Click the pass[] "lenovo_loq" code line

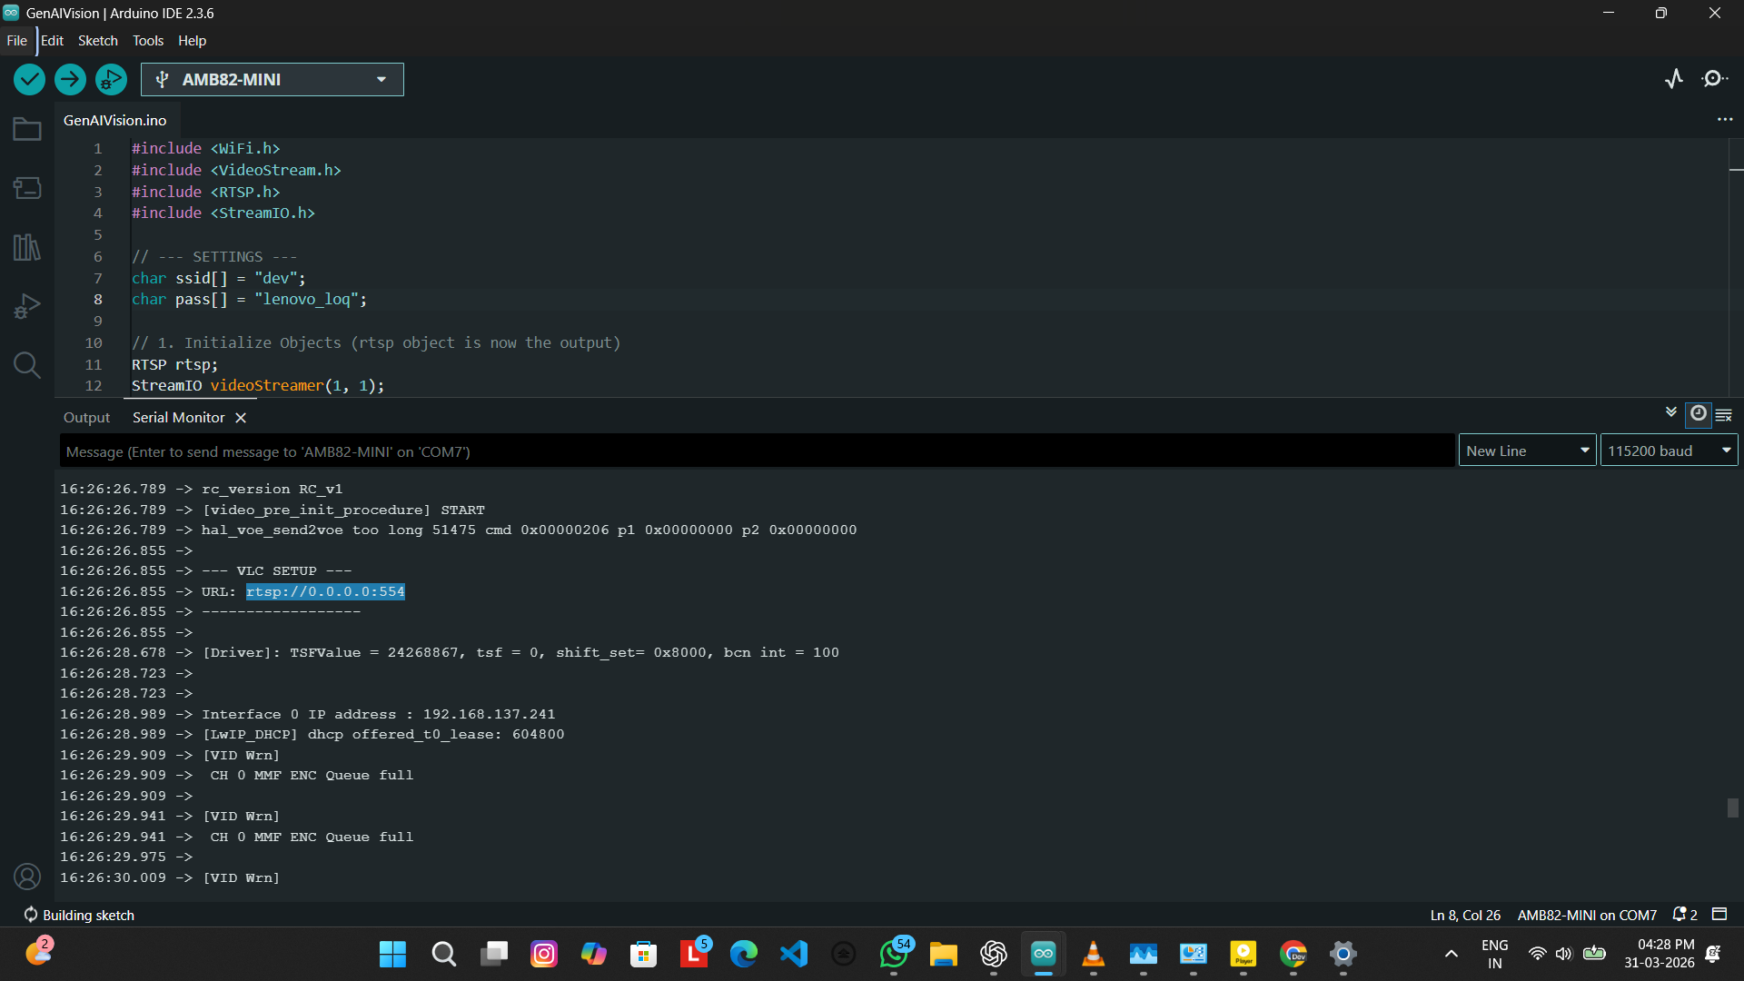tap(250, 300)
